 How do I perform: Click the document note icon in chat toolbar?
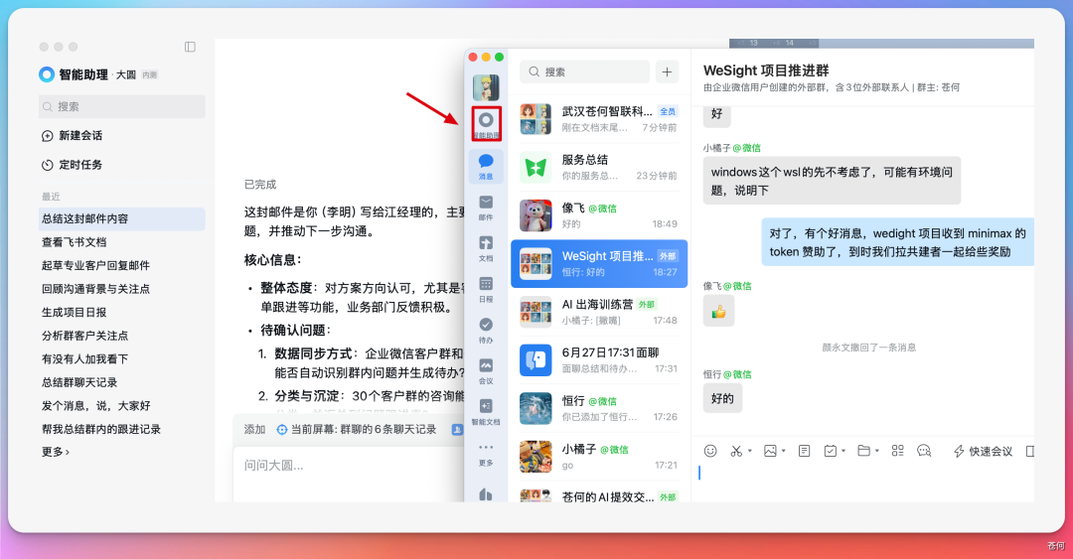tap(804, 451)
